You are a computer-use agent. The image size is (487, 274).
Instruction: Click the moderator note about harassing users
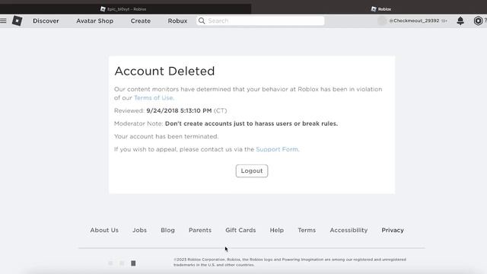coord(251,123)
